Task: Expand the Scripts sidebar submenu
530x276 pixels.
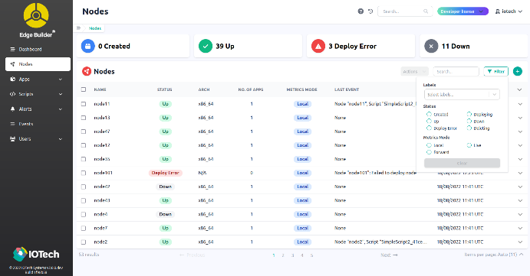Action: tap(61, 94)
